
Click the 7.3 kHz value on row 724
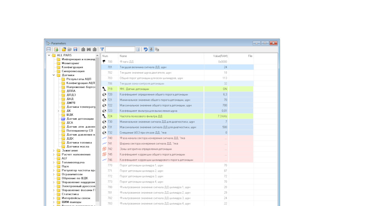(222, 116)
